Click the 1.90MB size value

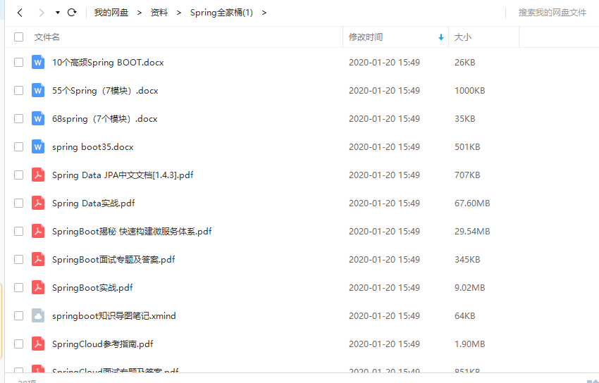[470, 344]
